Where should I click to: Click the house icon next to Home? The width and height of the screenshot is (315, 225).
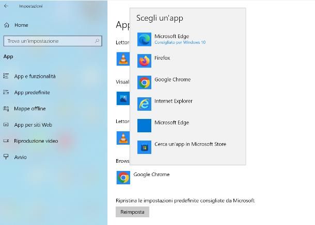(x=7, y=25)
